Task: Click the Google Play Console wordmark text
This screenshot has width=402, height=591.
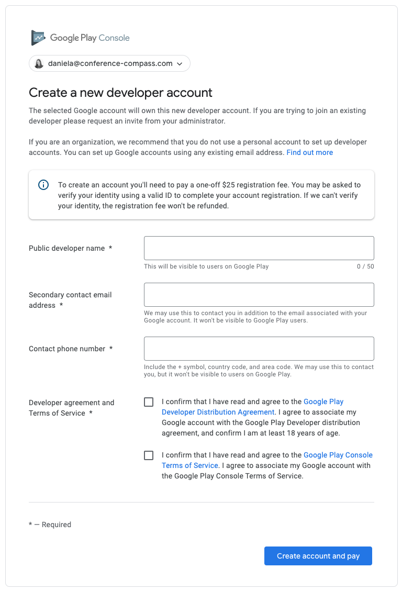Action: tap(90, 38)
